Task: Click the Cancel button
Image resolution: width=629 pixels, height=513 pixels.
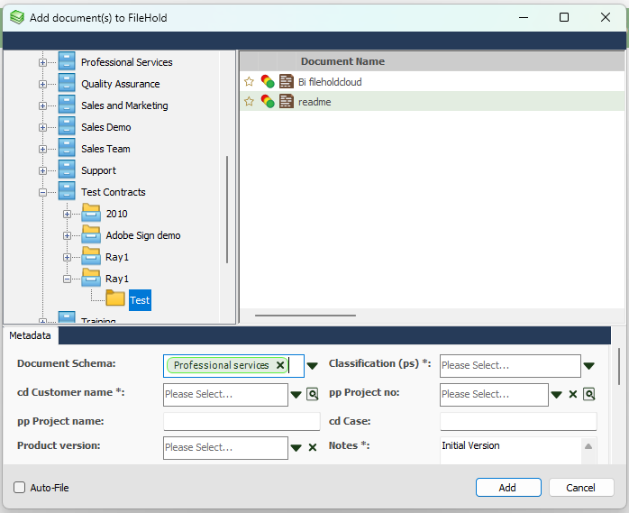Action: click(x=581, y=487)
